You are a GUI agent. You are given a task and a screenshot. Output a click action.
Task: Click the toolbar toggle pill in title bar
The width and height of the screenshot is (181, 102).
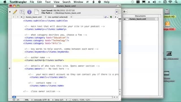tap(118, 6)
